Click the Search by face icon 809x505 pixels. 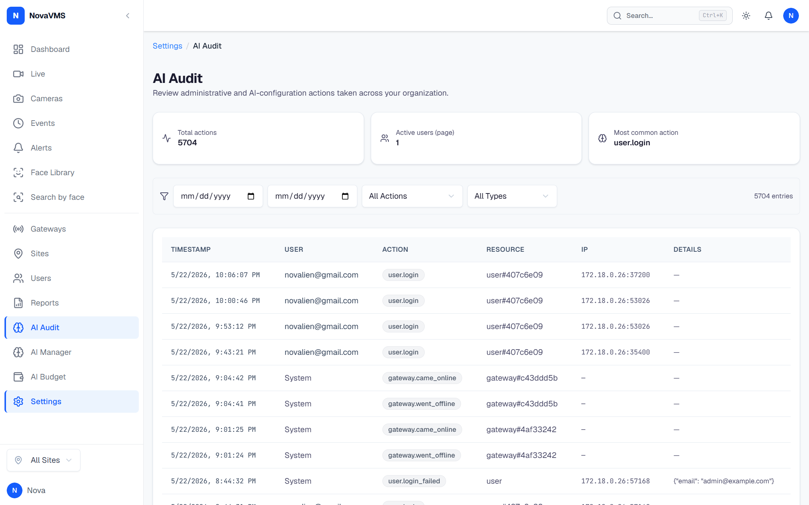[x=18, y=197]
